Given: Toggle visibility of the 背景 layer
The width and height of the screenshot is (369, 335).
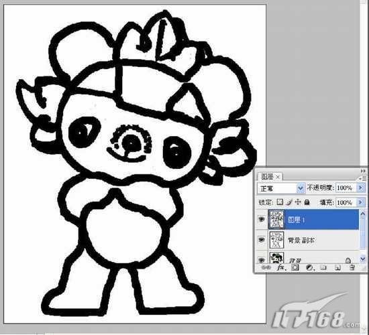Looking at the screenshot, I should [x=262, y=259].
